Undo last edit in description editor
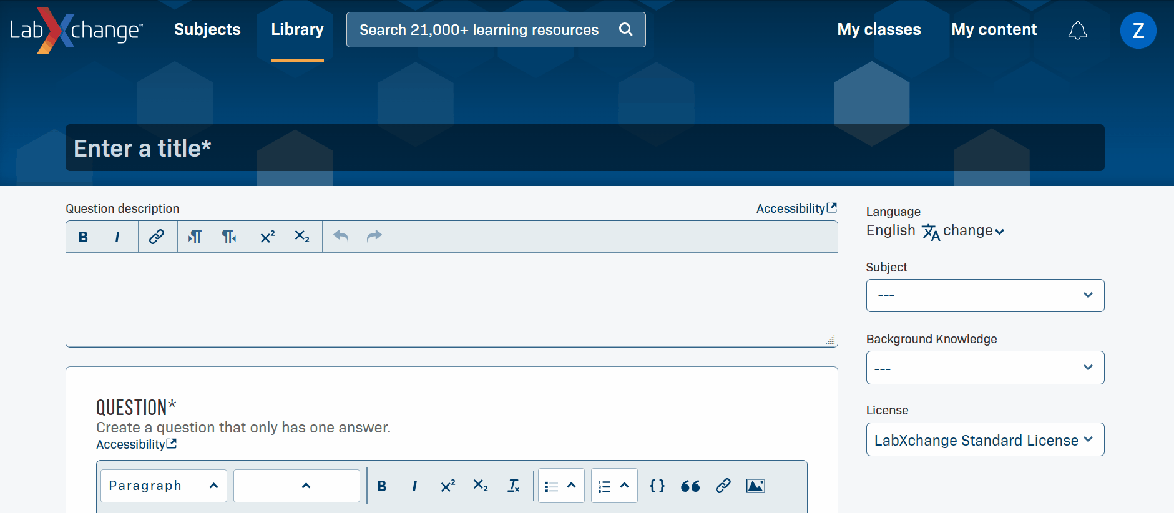Viewport: 1174px width, 513px height. [341, 237]
